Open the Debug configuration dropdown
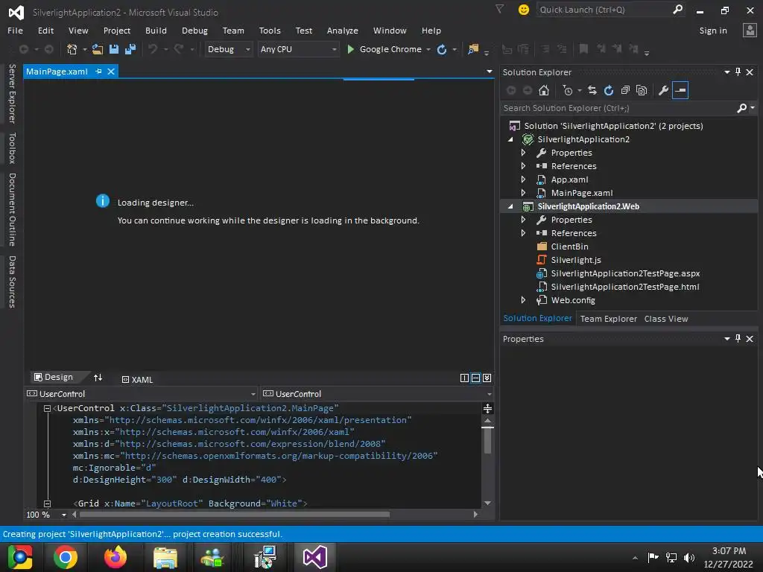Screen dimensions: 763x572 point(228,49)
